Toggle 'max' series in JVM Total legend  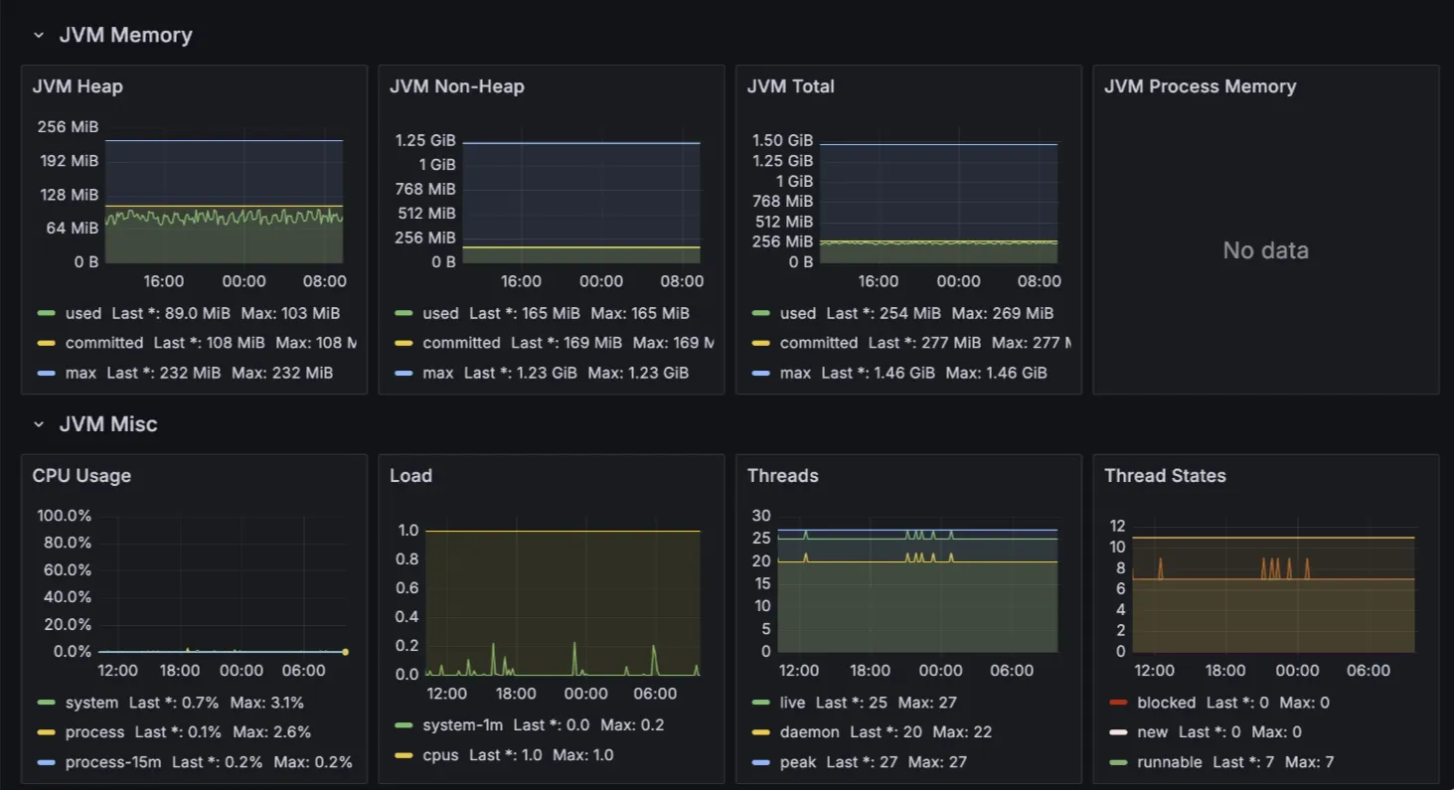click(x=795, y=373)
